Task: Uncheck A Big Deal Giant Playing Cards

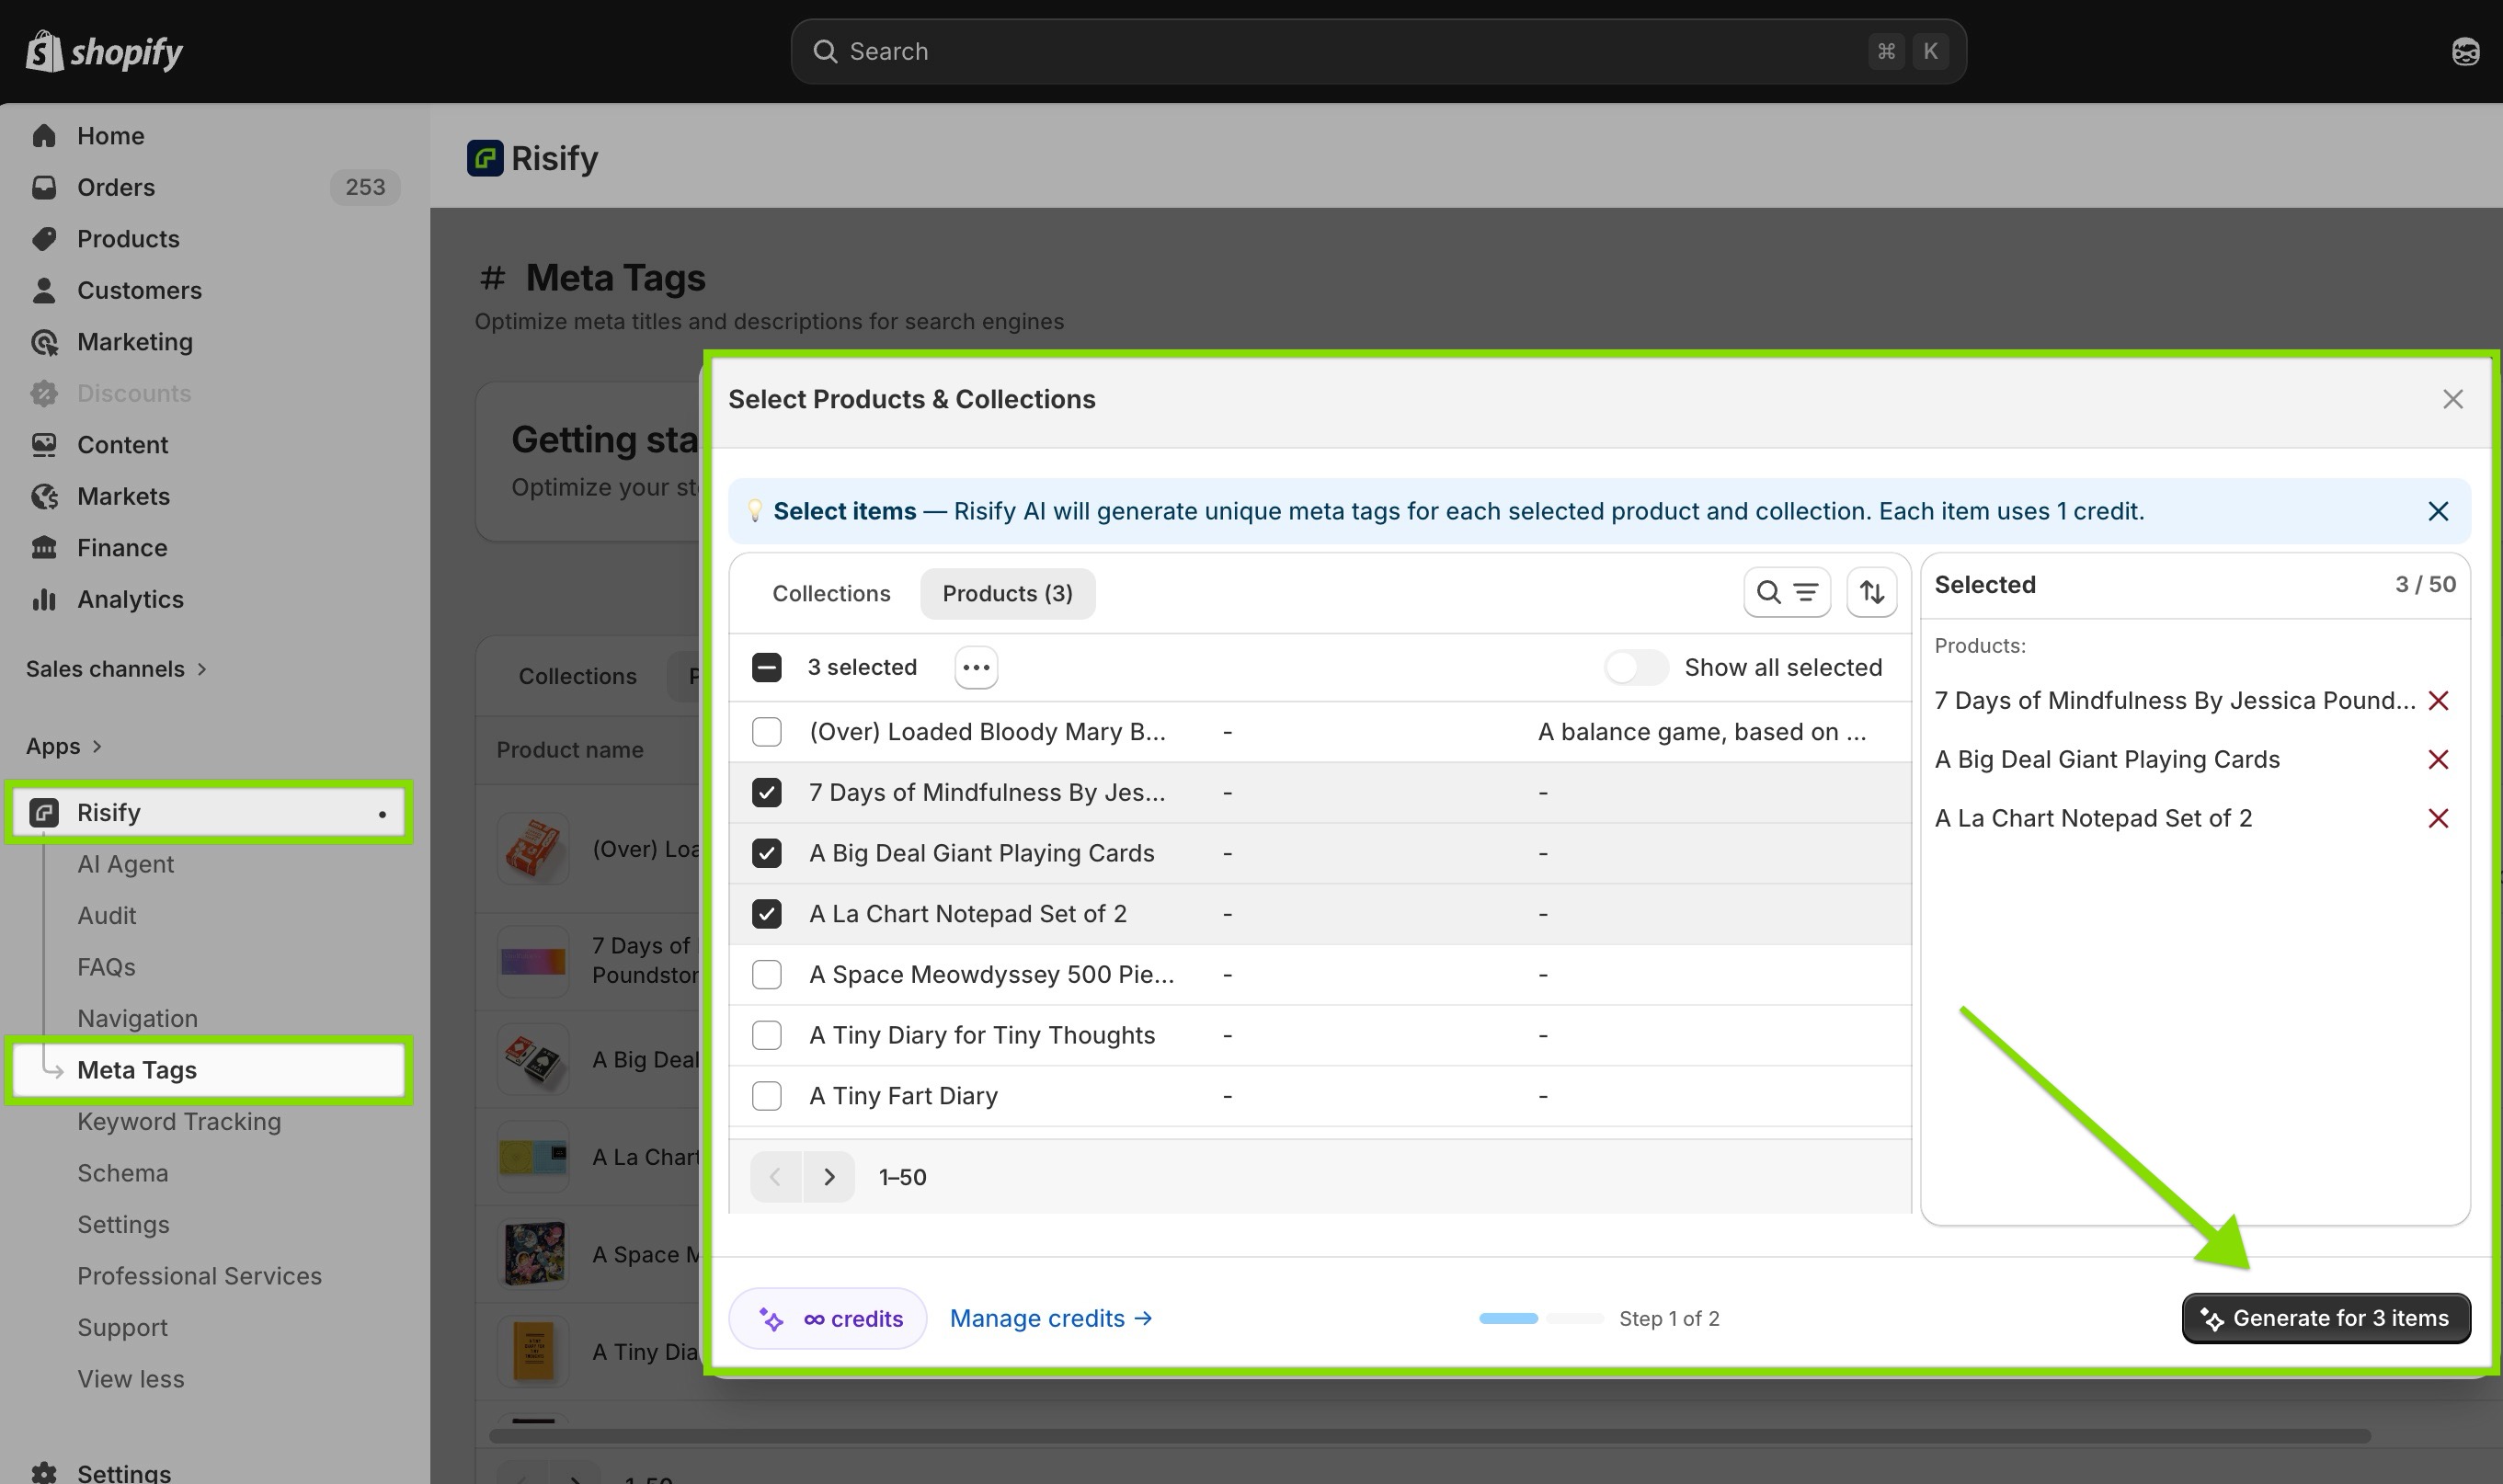Action: point(767,853)
